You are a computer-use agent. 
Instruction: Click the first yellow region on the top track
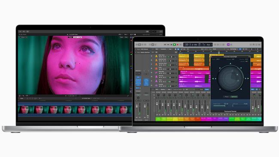point(184,56)
